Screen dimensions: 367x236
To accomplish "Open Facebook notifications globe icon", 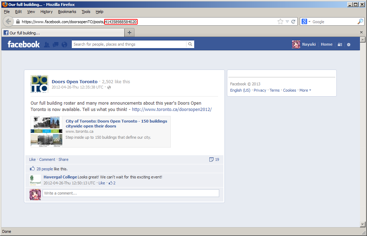I will pos(64,44).
